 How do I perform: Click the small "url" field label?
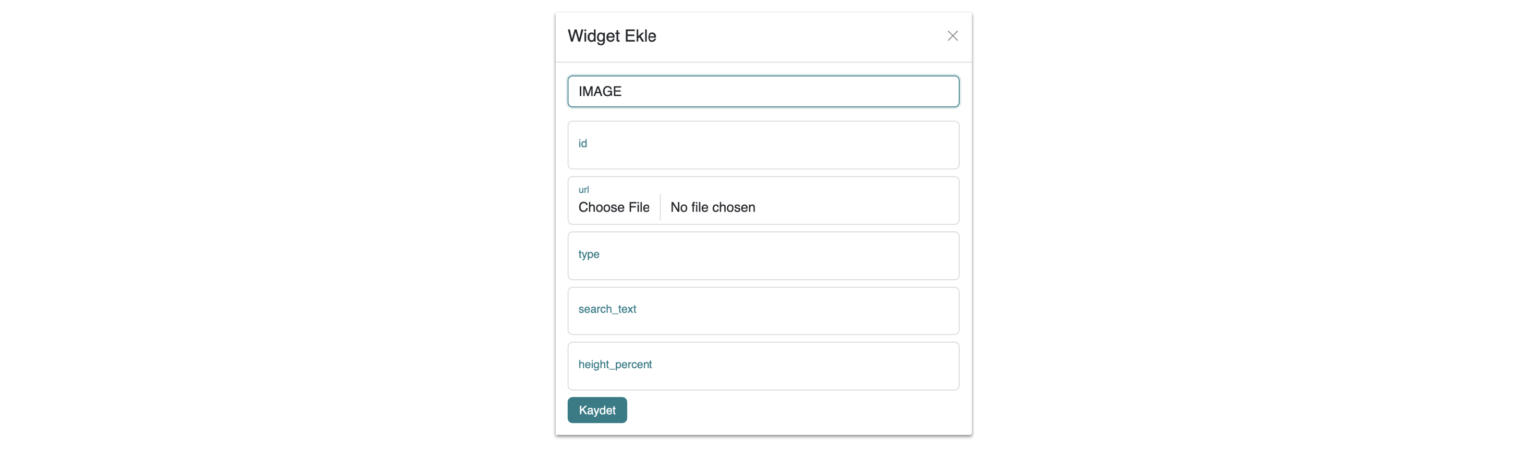(x=583, y=190)
